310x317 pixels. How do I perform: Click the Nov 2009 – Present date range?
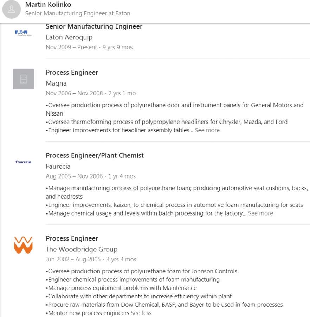point(71,47)
